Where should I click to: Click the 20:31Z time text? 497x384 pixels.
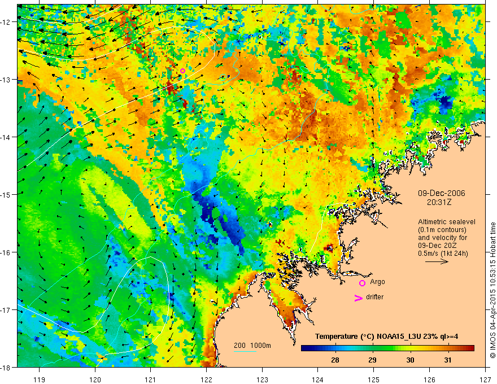[439, 202]
